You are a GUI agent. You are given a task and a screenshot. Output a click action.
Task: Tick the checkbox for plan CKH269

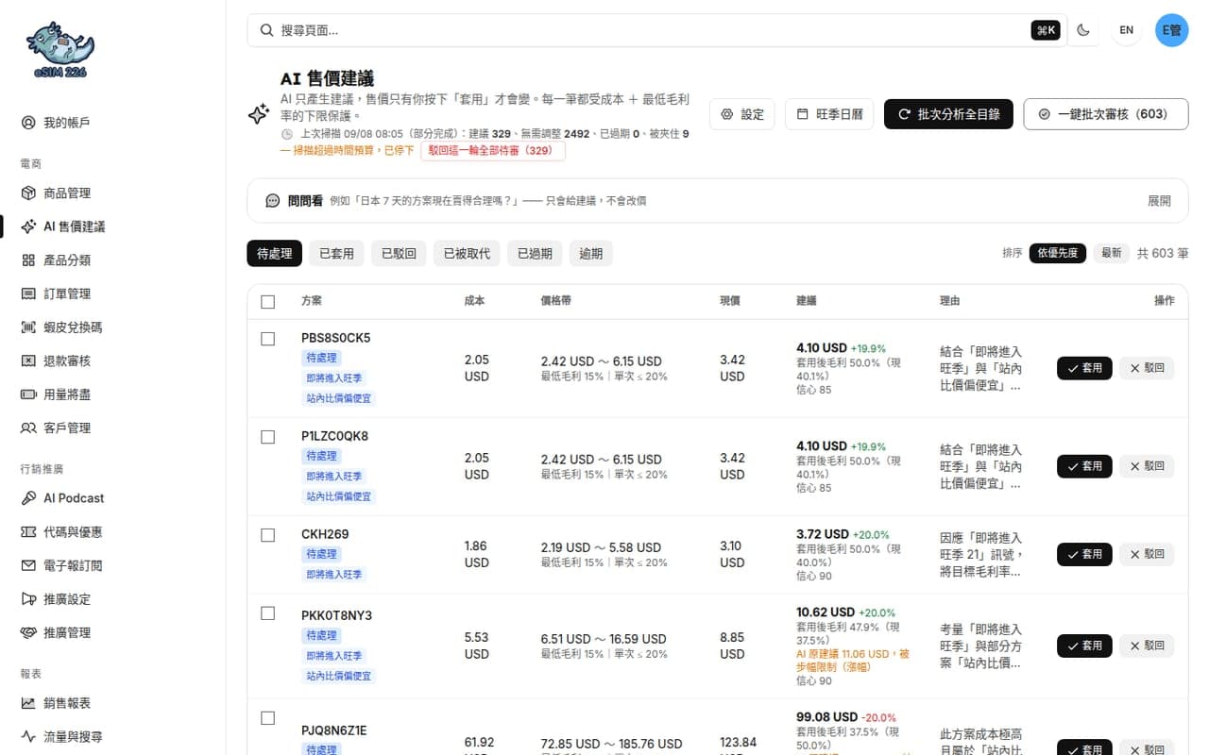pos(268,535)
